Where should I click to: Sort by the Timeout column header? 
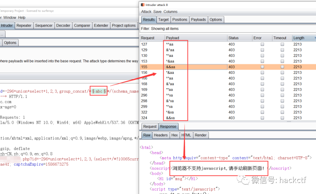[282, 38]
